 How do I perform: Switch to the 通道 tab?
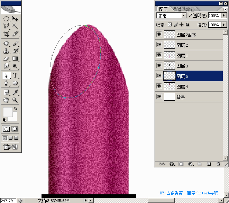click(x=177, y=9)
